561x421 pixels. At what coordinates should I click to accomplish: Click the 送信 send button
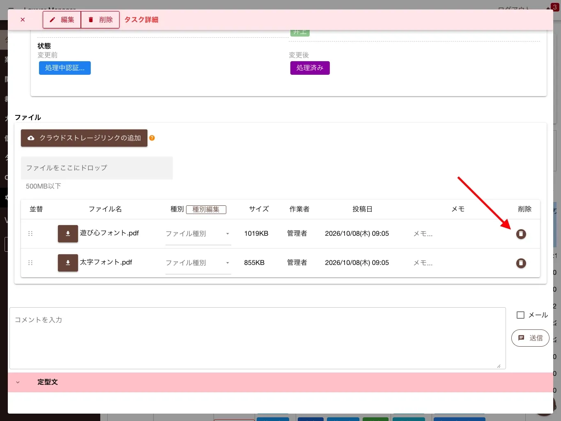[x=530, y=338]
